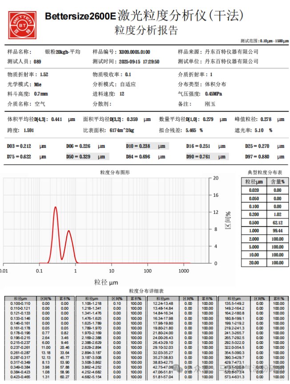This screenshot has width=290, height=384.
Task: Click detail table title 粒度分布详细表
Action: point(146,291)
